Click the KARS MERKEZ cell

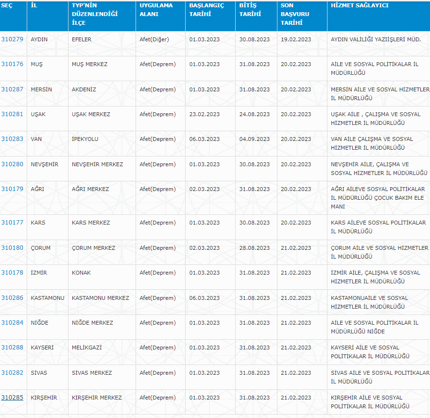pyautogui.click(x=102, y=227)
